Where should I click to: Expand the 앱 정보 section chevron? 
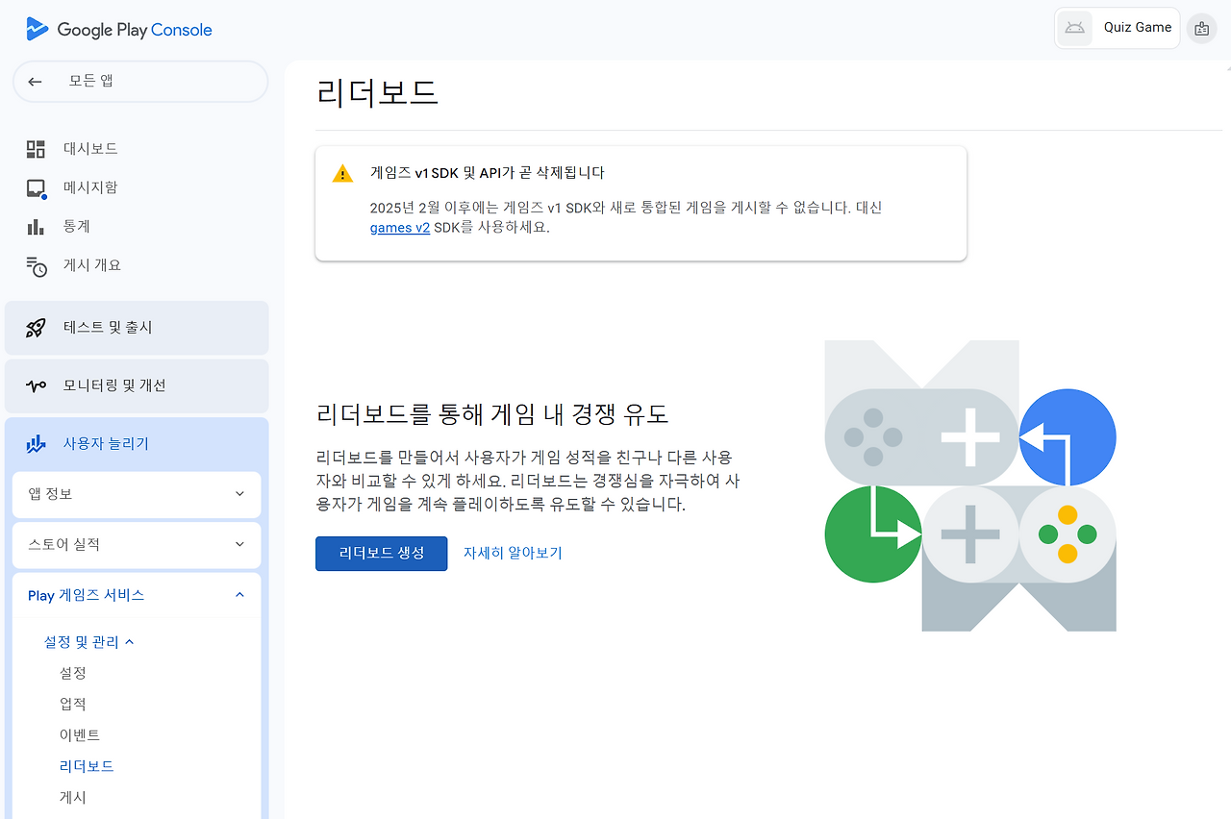point(239,494)
